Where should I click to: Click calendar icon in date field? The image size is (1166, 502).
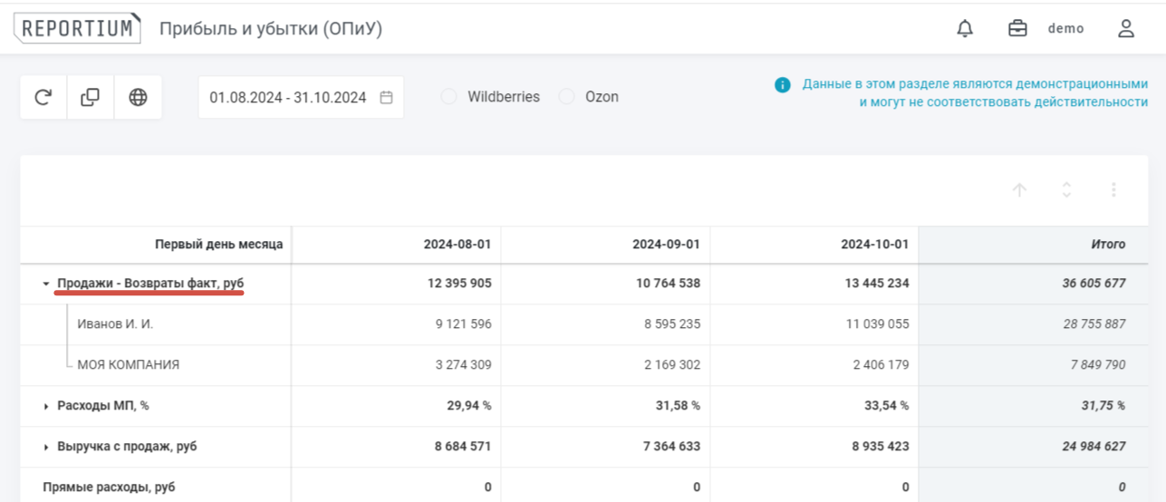tap(386, 97)
